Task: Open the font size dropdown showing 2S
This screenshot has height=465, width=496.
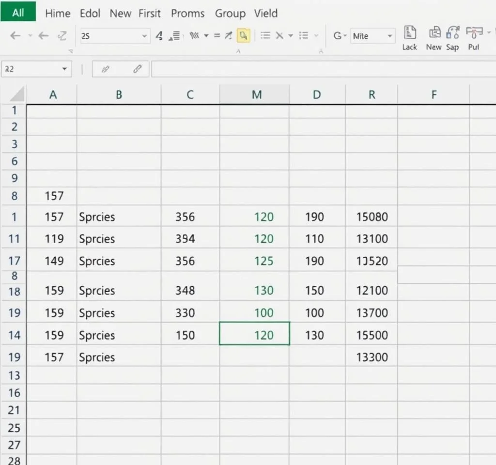Action: (x=144, y=36)
